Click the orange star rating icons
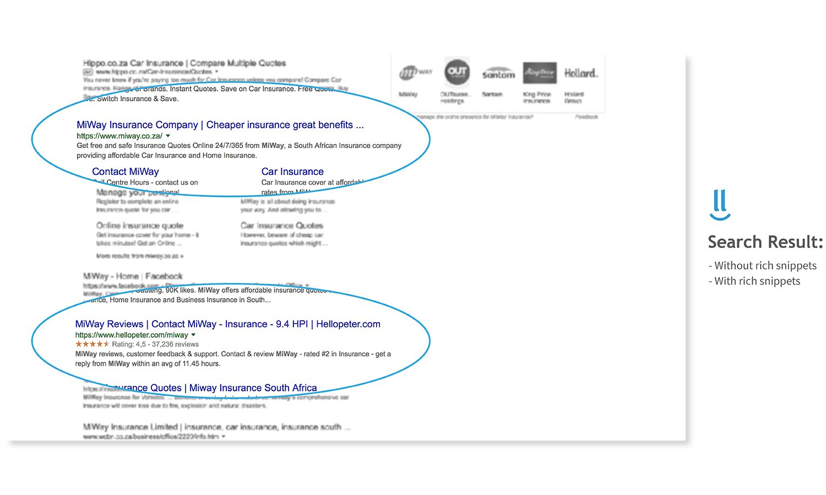Viewport: 826px width, 495px height. coord(92,344)
